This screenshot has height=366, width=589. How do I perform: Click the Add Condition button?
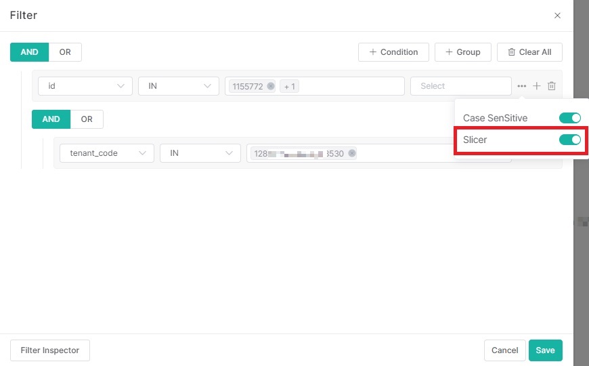pyautogui.click(x=393, y=52)
